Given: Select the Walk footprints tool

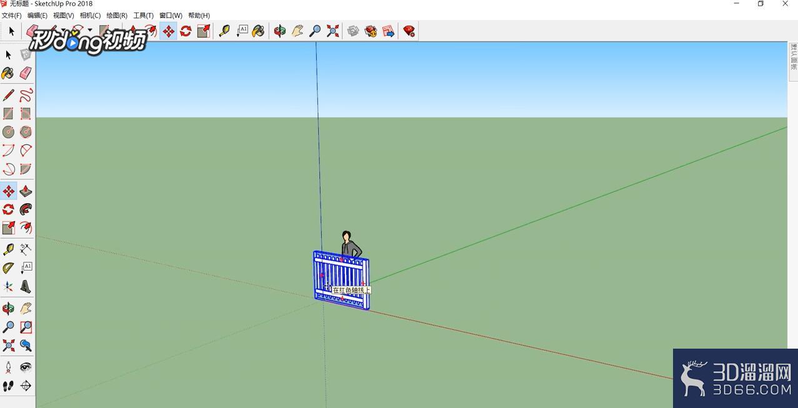Looking at the screenshot, I should [x=8, y=386].
